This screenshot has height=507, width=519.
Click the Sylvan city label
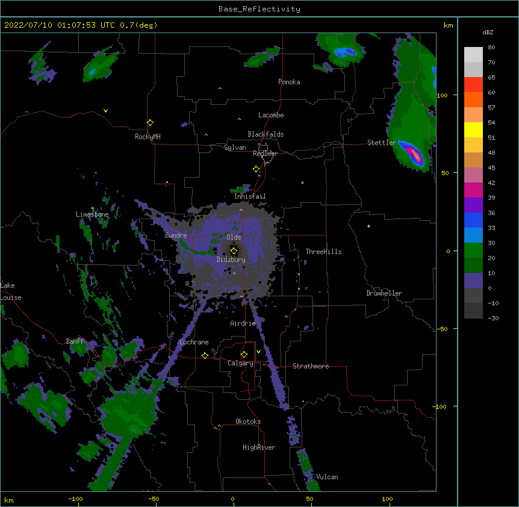click(235, 148)
